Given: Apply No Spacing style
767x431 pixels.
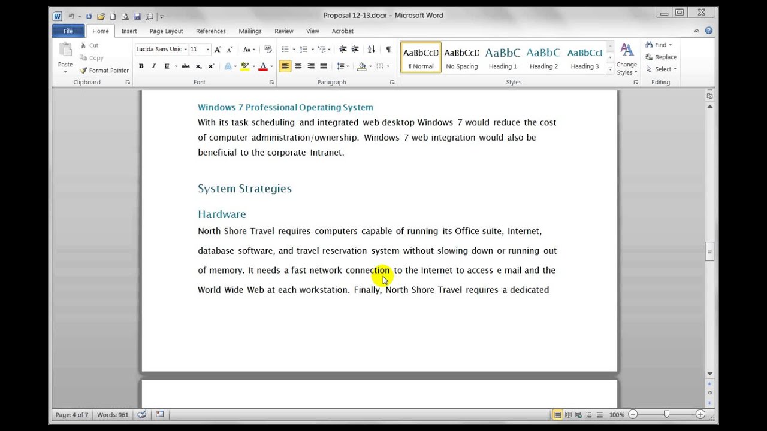Looking at the screenshot, I should click(462, 57).
